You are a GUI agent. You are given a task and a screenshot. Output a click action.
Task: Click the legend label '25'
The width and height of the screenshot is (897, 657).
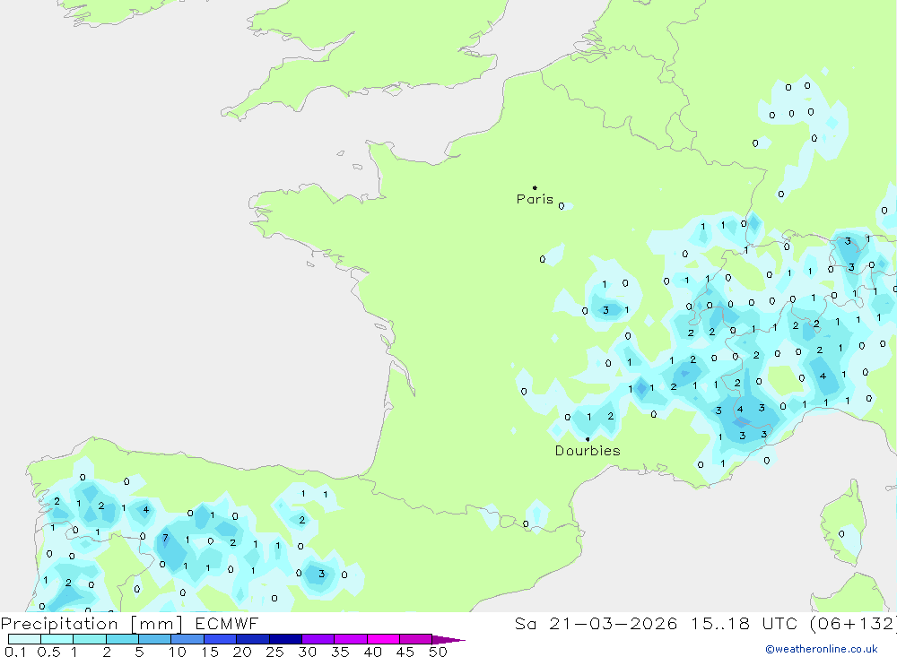point(274,652)
